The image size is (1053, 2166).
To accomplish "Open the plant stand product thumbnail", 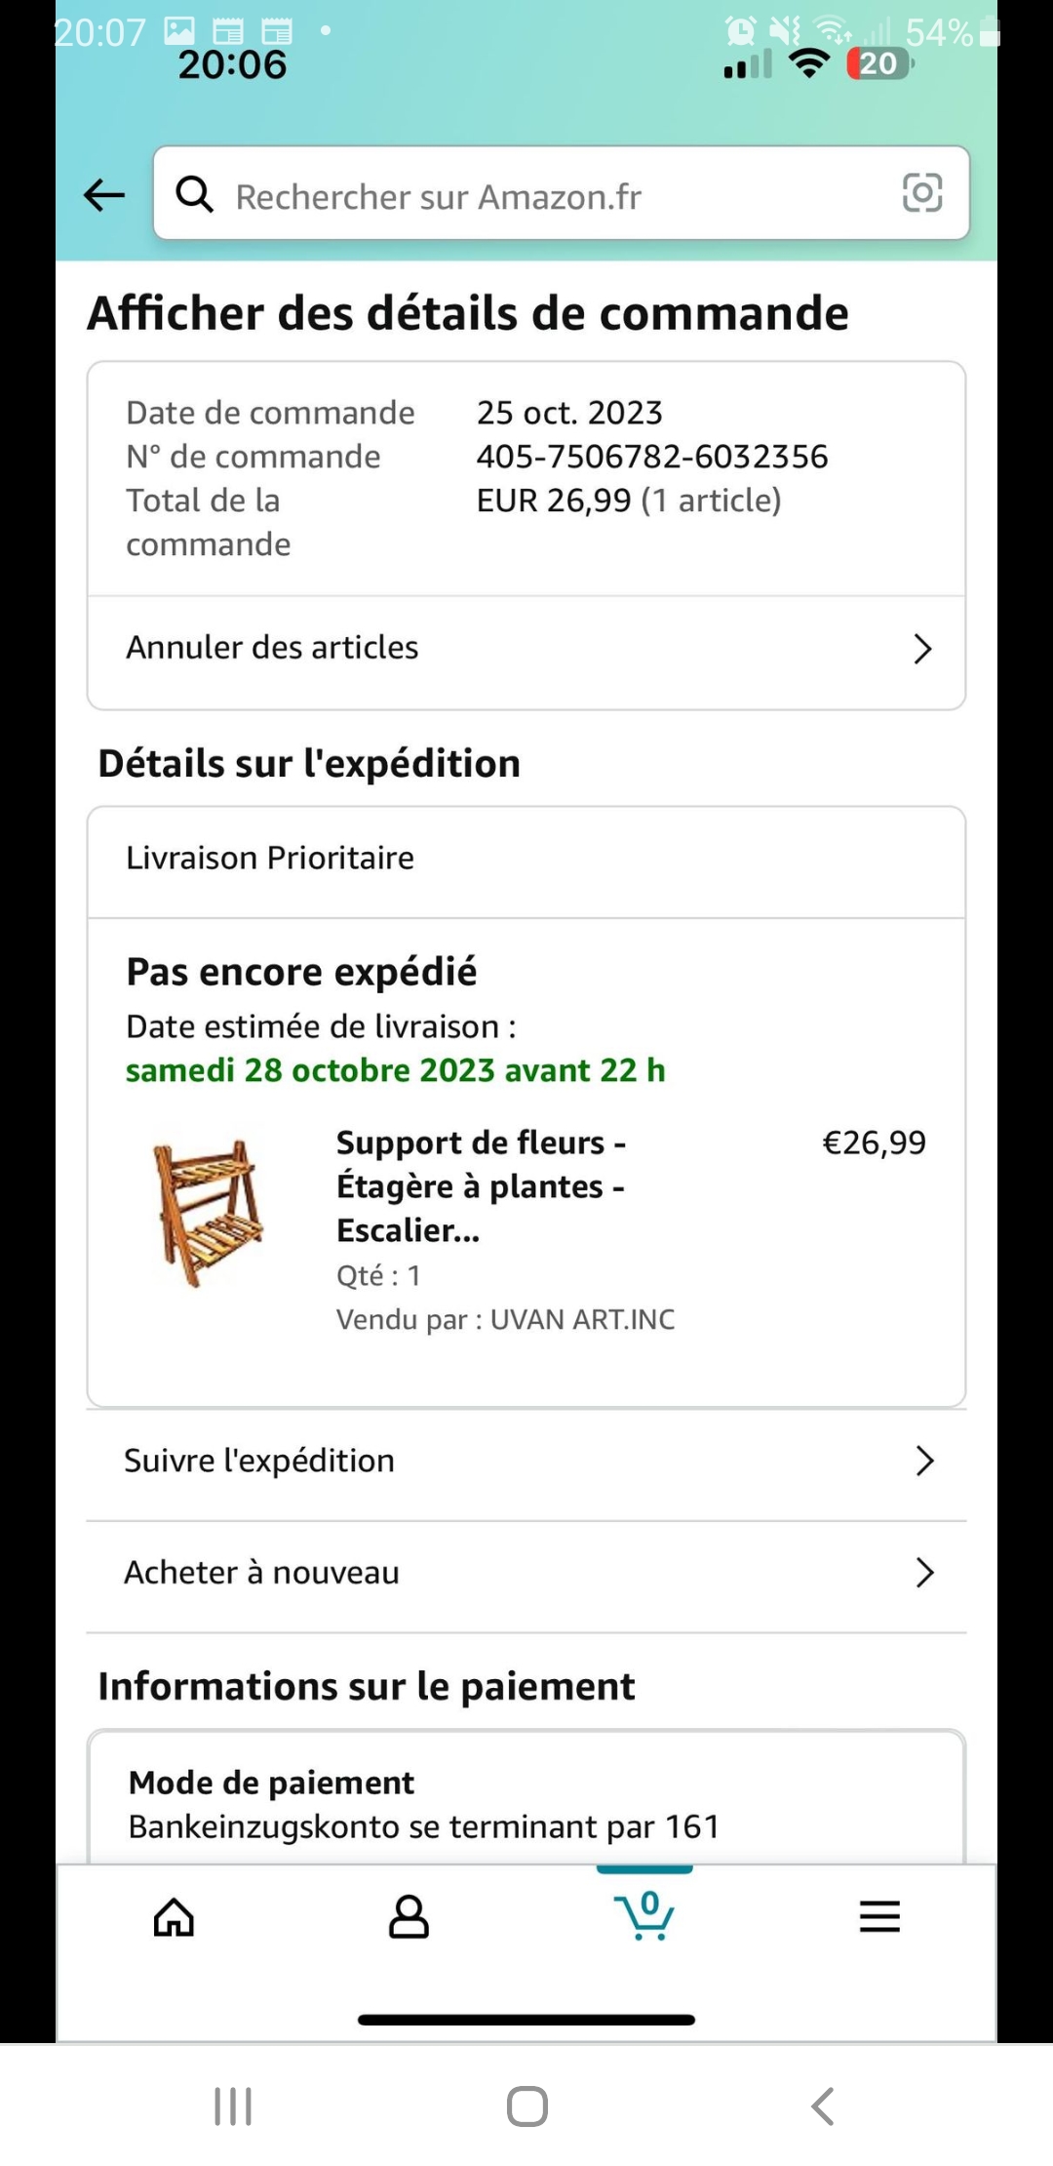I will (209, 1212).
